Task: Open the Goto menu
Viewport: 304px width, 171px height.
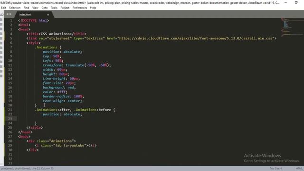Action: 45,8
